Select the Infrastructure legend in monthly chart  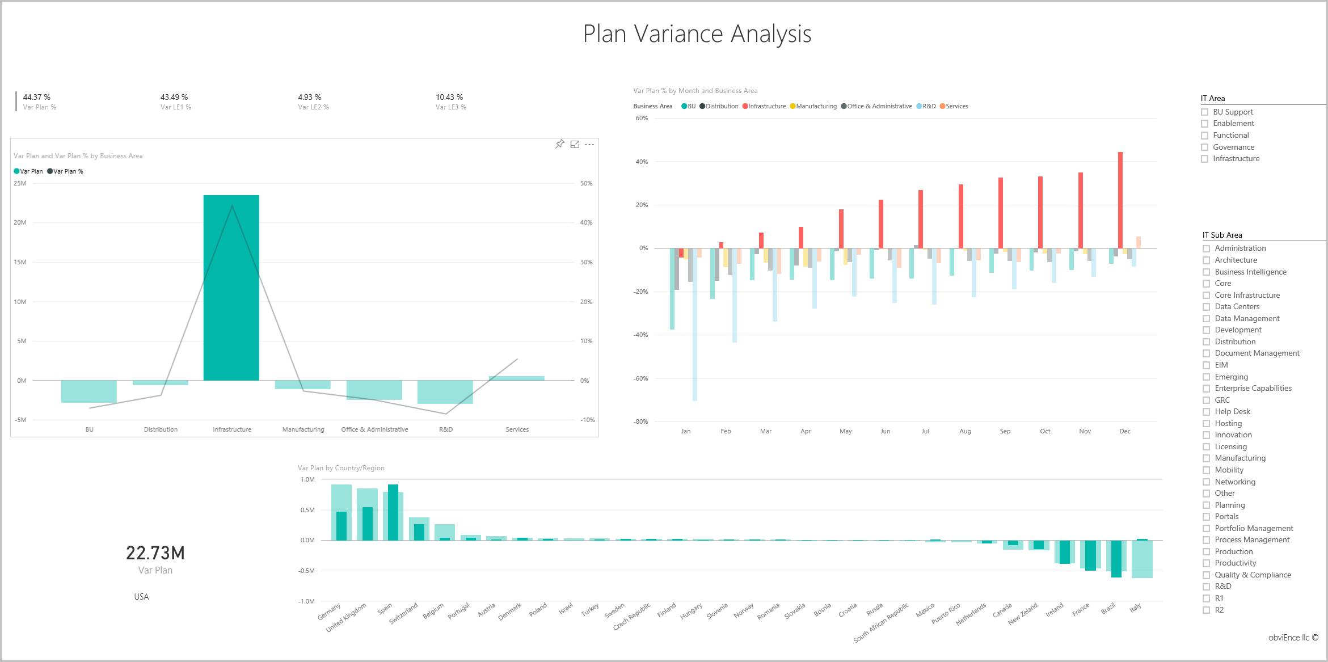(764, 106)
